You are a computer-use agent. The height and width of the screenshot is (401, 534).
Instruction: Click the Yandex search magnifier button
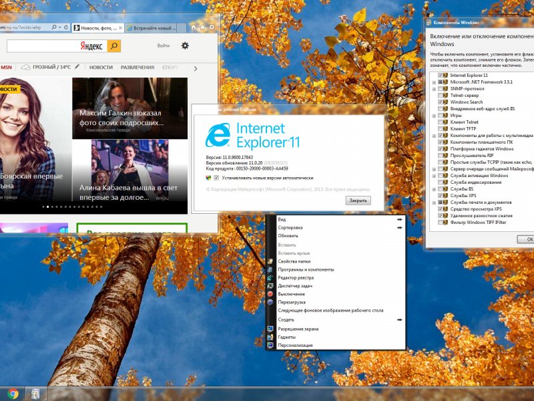[114, 46]
